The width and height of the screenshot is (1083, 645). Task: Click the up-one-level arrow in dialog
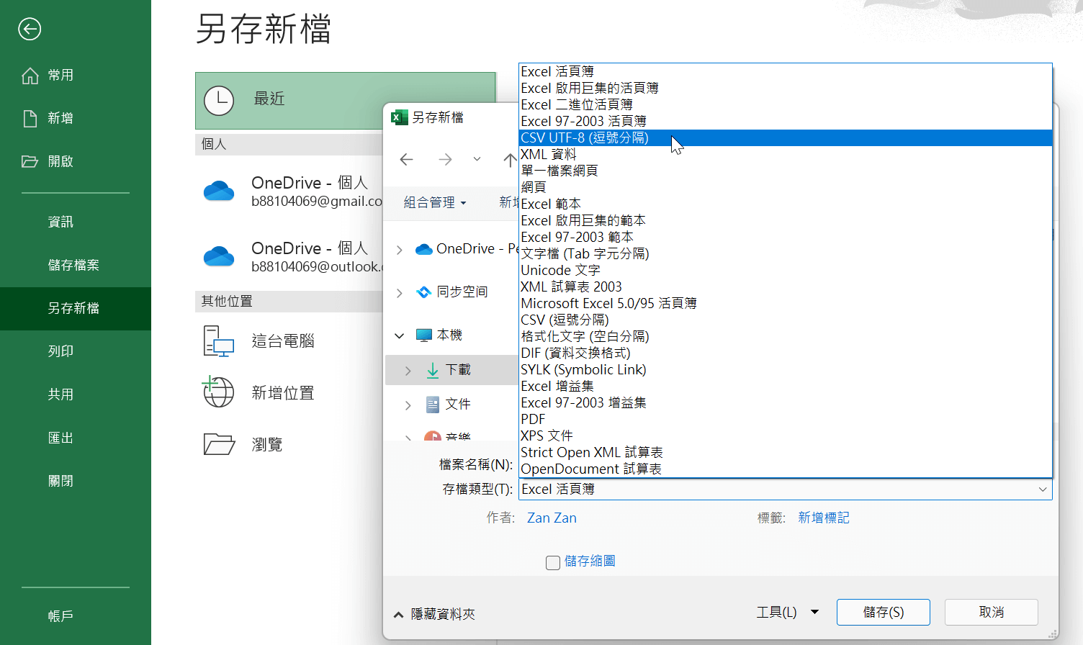(510, 159)
